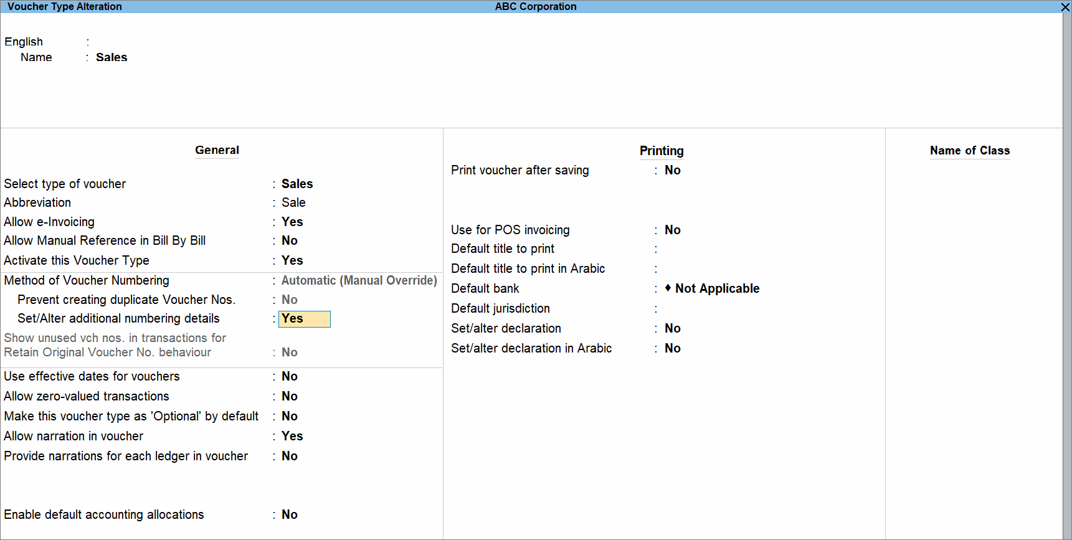1072x540 pixels.
Task: Select type of voucher value Sales
Action: (297, 184)
